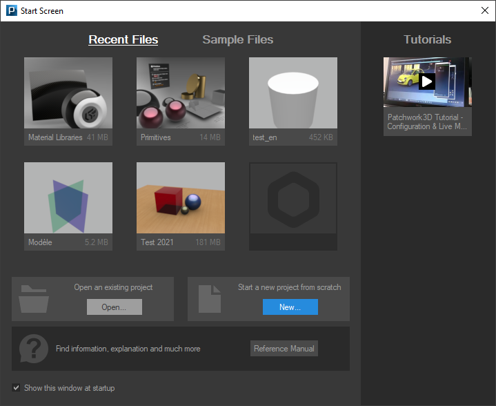Open the Test 2021 project thumbnail
The image size is (496, 406).
pos(181,199)
